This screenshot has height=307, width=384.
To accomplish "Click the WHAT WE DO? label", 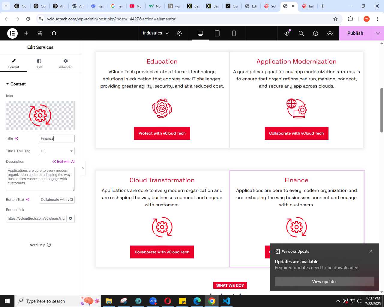I will tap(230, 285).
